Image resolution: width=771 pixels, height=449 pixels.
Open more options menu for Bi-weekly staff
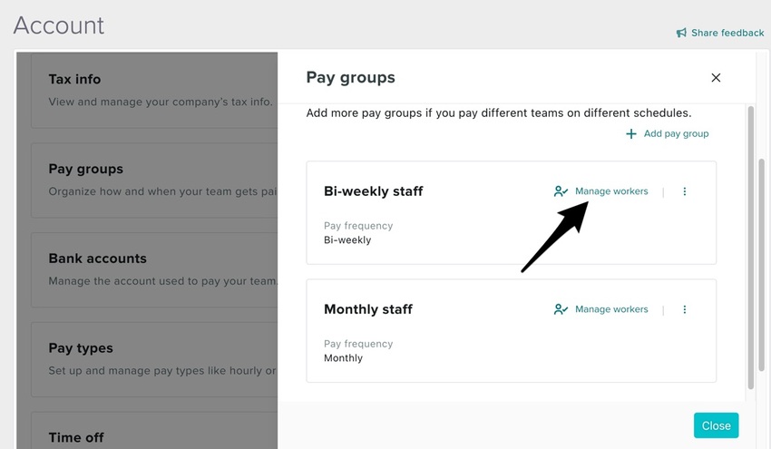(x=685, y=191)
